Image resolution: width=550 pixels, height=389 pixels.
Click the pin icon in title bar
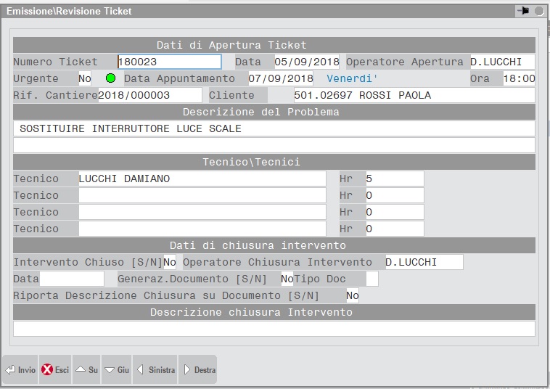[x=522, y=11]
